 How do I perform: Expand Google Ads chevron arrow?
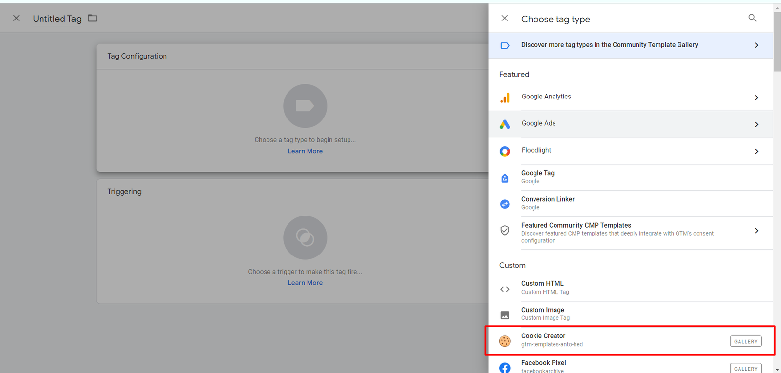[756, 124]
